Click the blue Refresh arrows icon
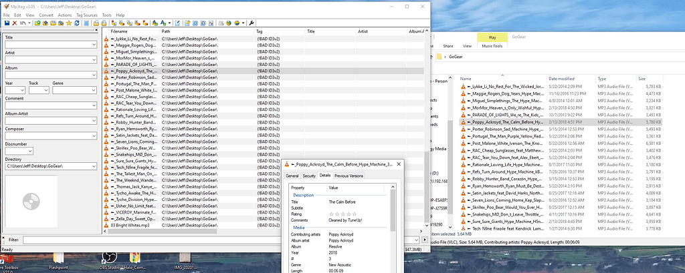This screenshot has height=273, width=685. click(77, 23)
